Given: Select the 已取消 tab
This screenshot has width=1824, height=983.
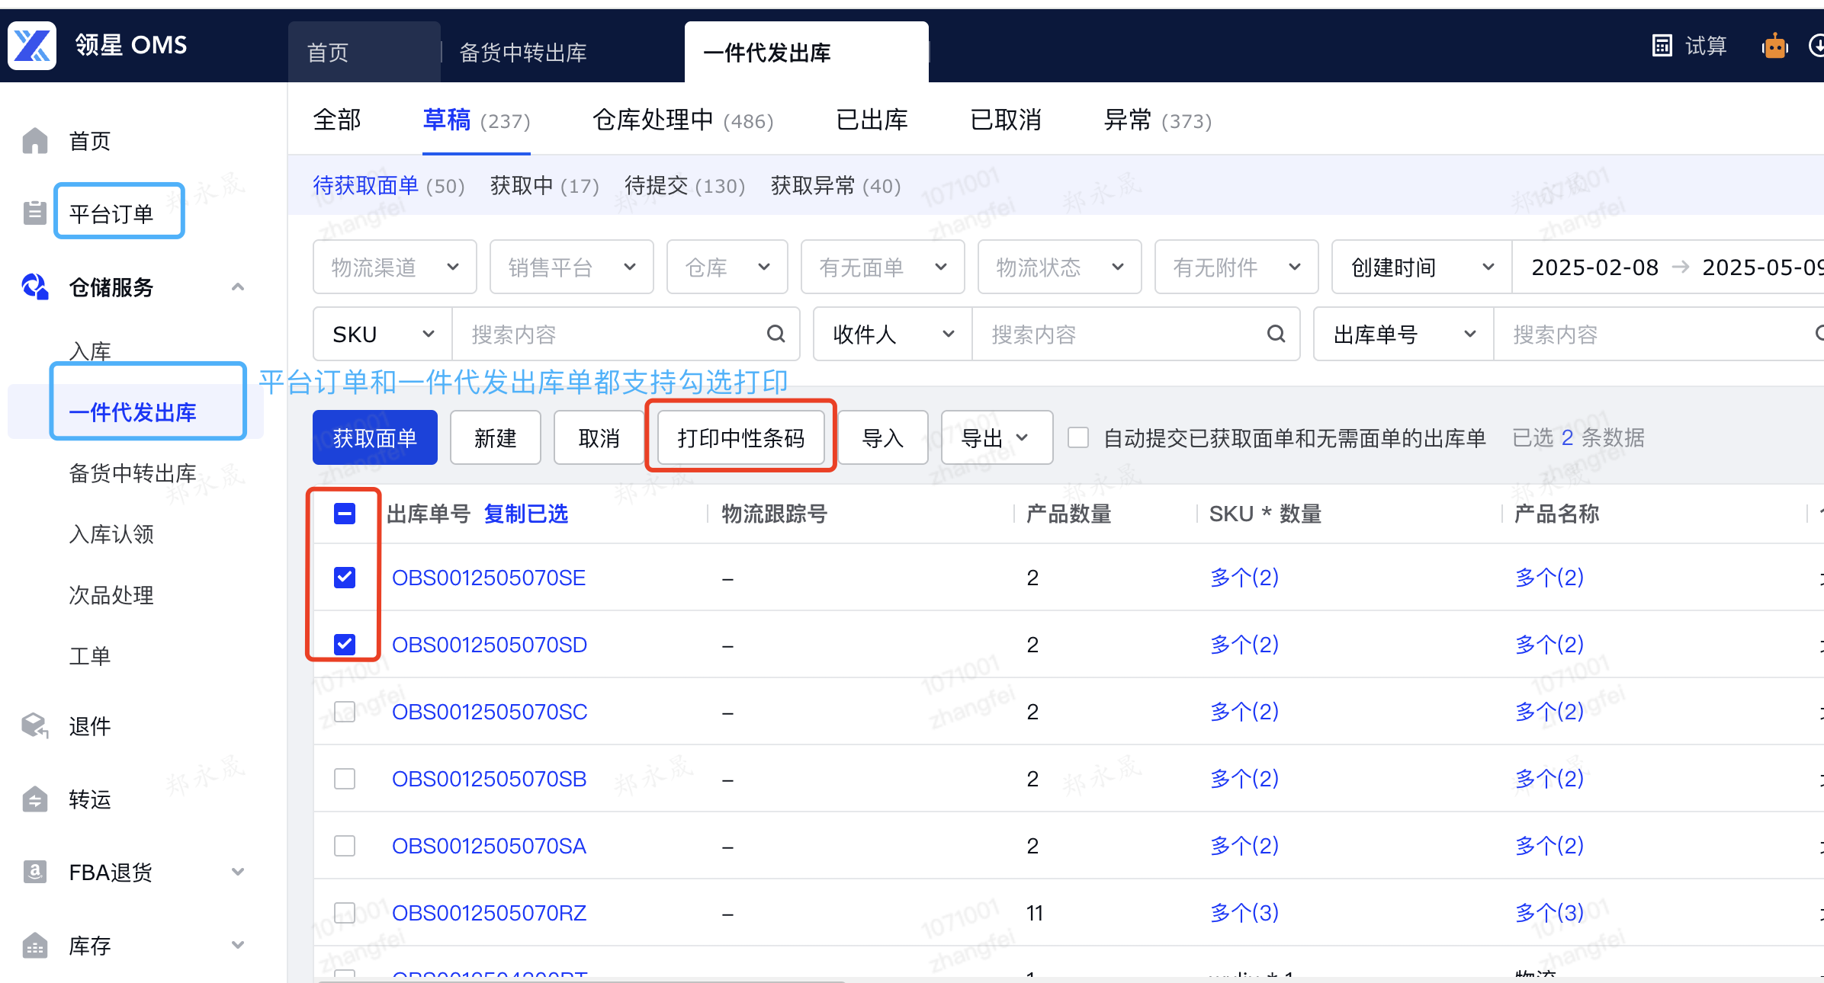Looking at the screenshot, I should coord(1007,120).
